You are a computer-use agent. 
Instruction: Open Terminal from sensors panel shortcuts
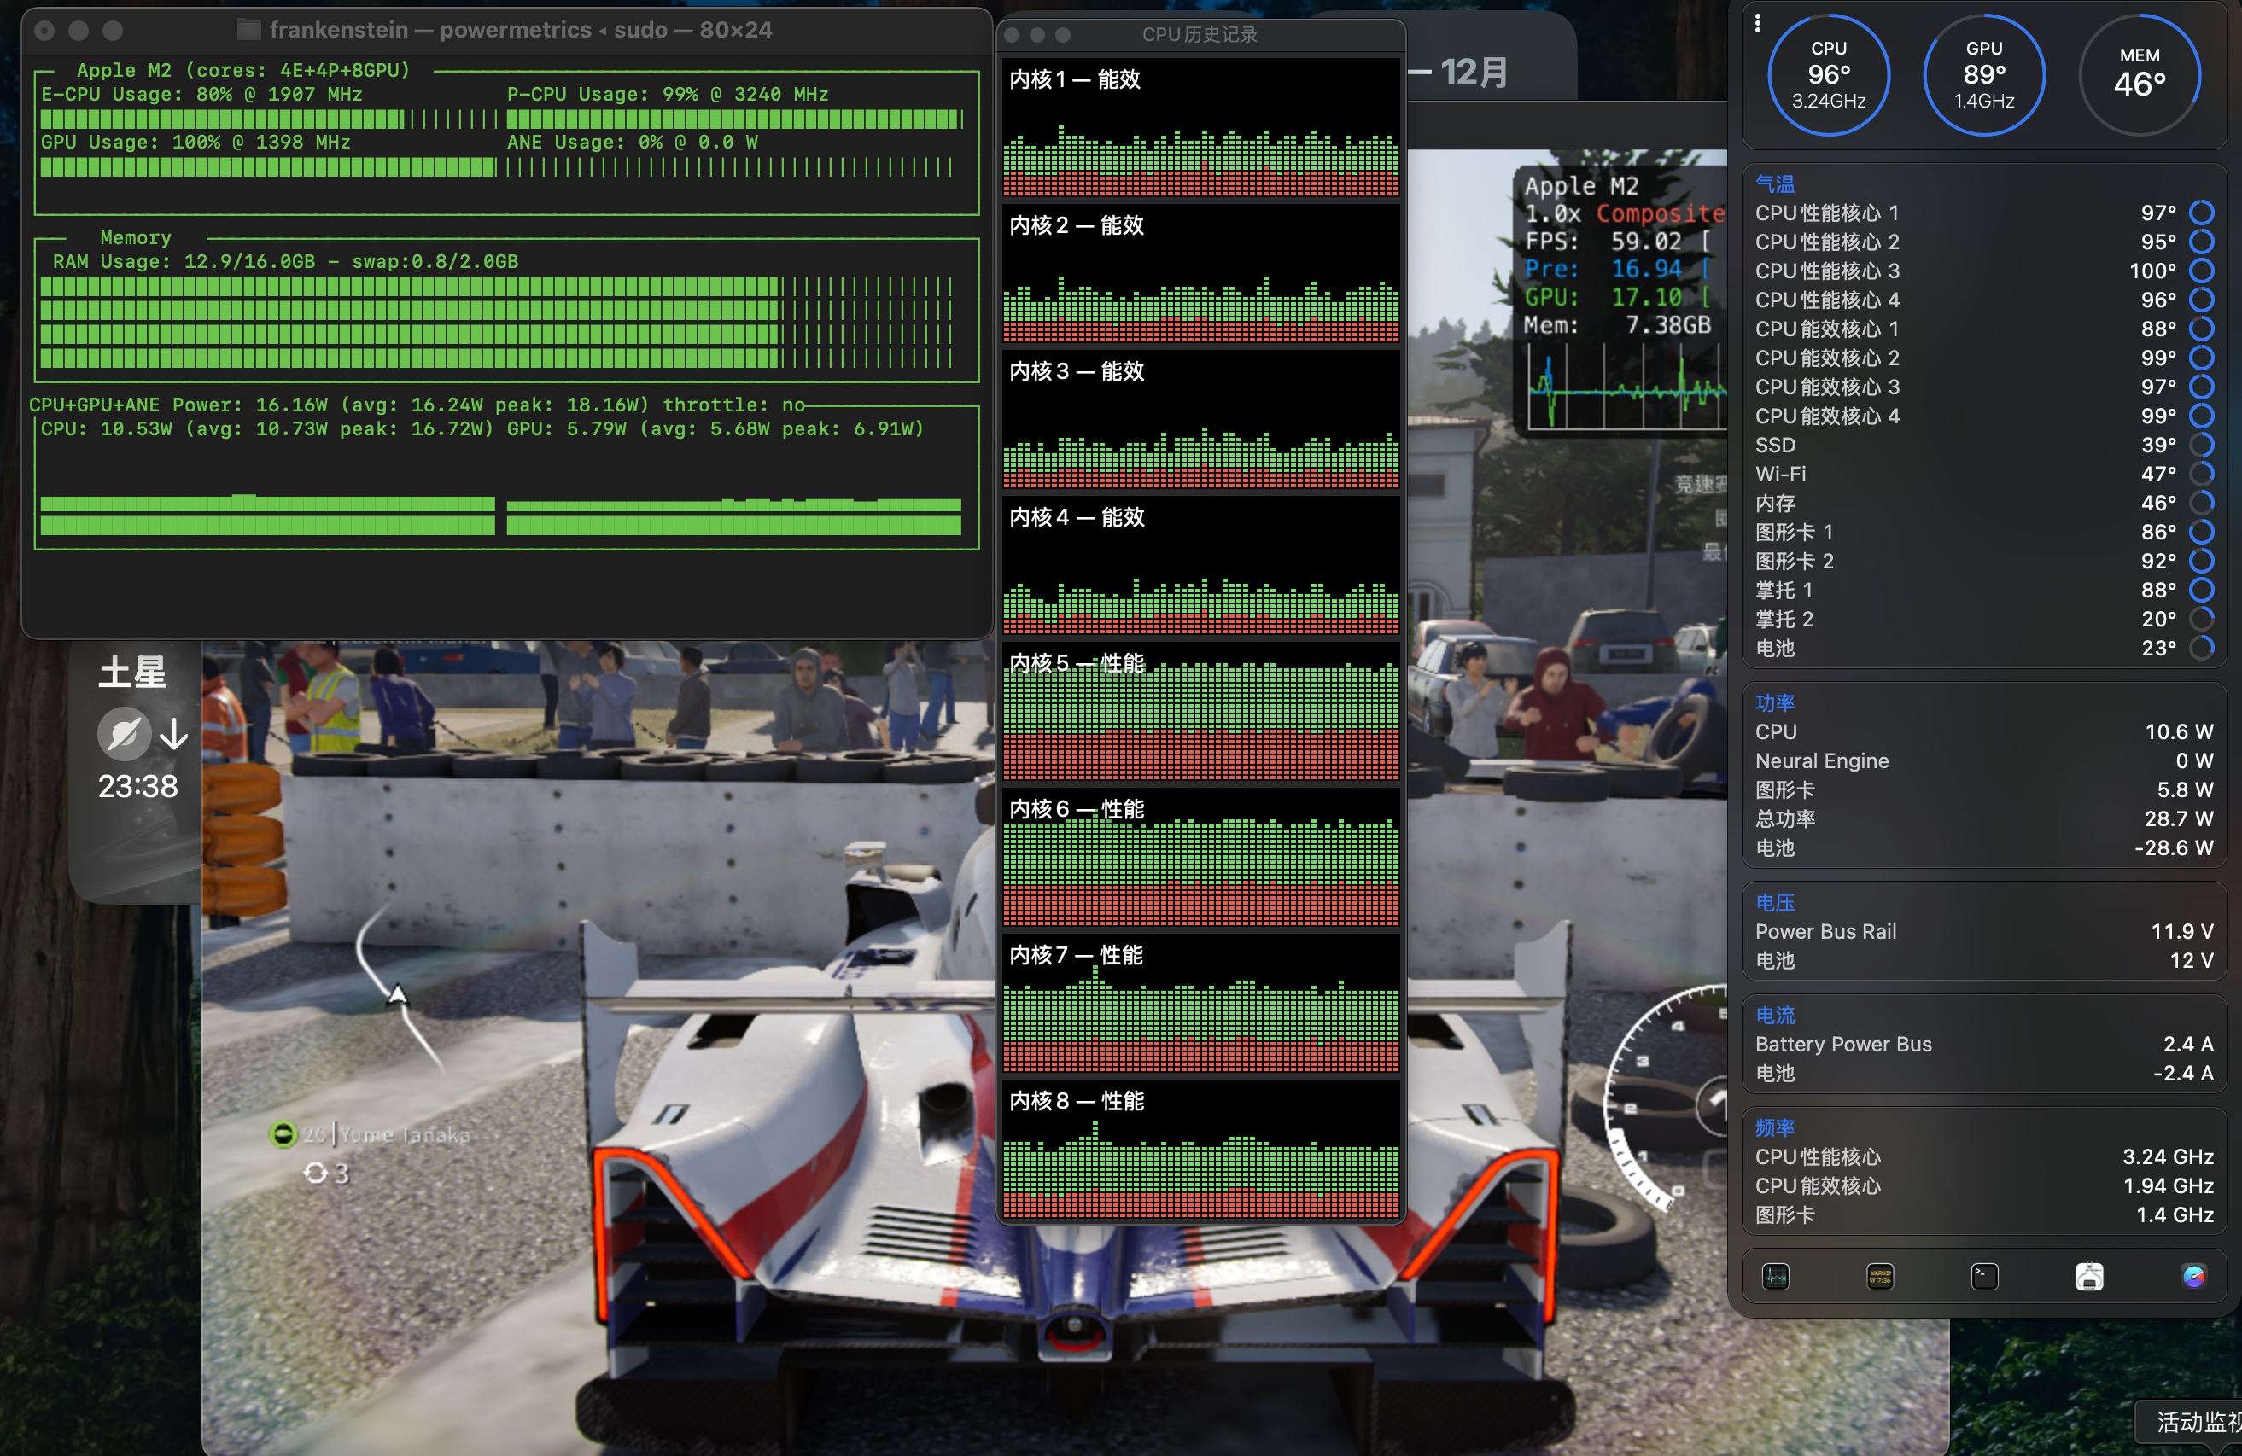[x=1985, y=1276]
